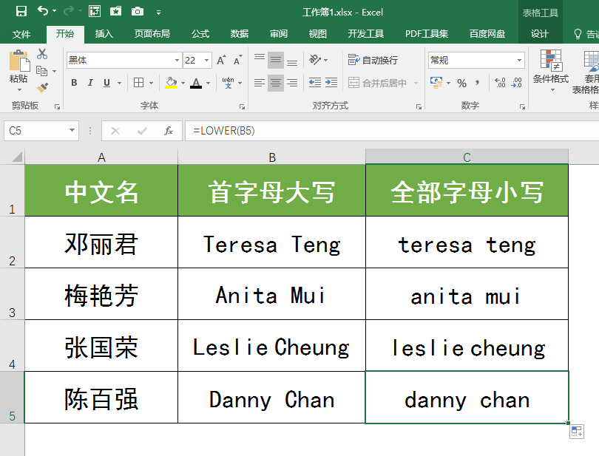Click the increase decimal icon
This screenshot has width=599, height=456.
[x=500, y=83]
